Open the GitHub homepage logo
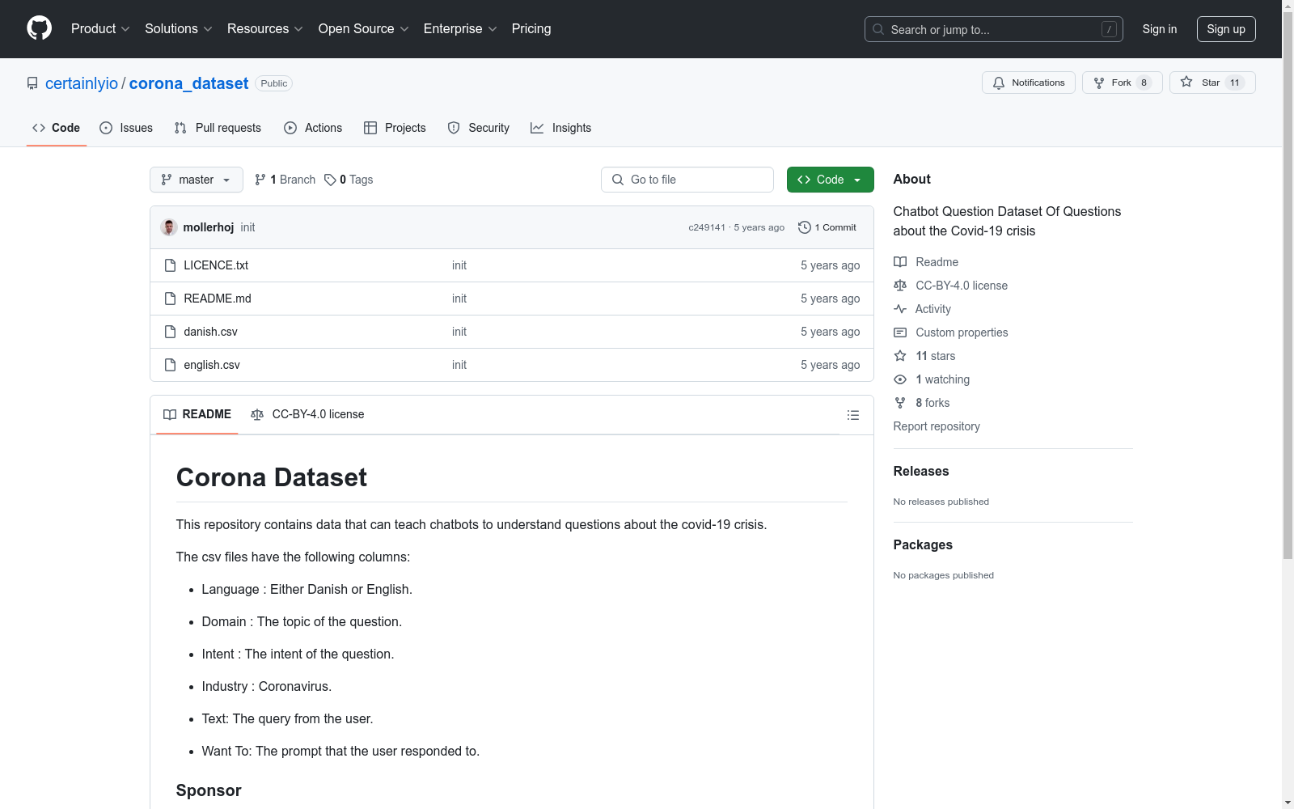This screenshot has height=809, width=1294. click(x=39, y=28)
